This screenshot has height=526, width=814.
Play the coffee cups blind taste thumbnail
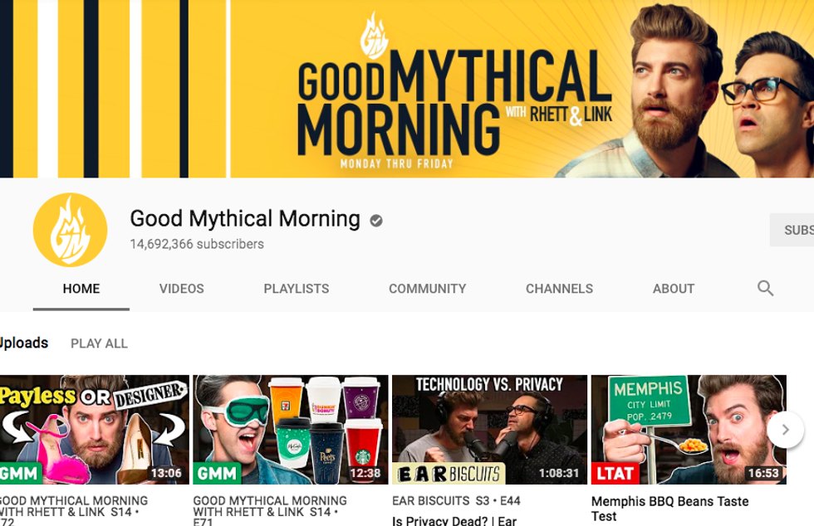(290, 430)
